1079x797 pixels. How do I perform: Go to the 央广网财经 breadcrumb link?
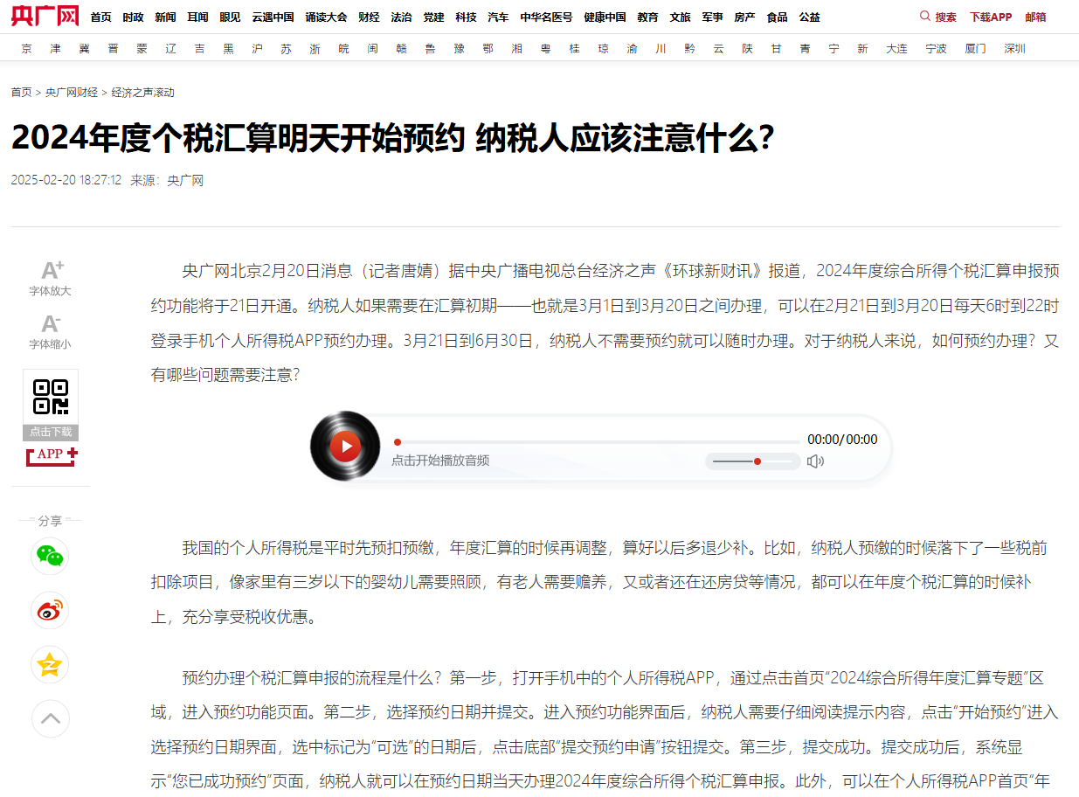pos(72,93)
